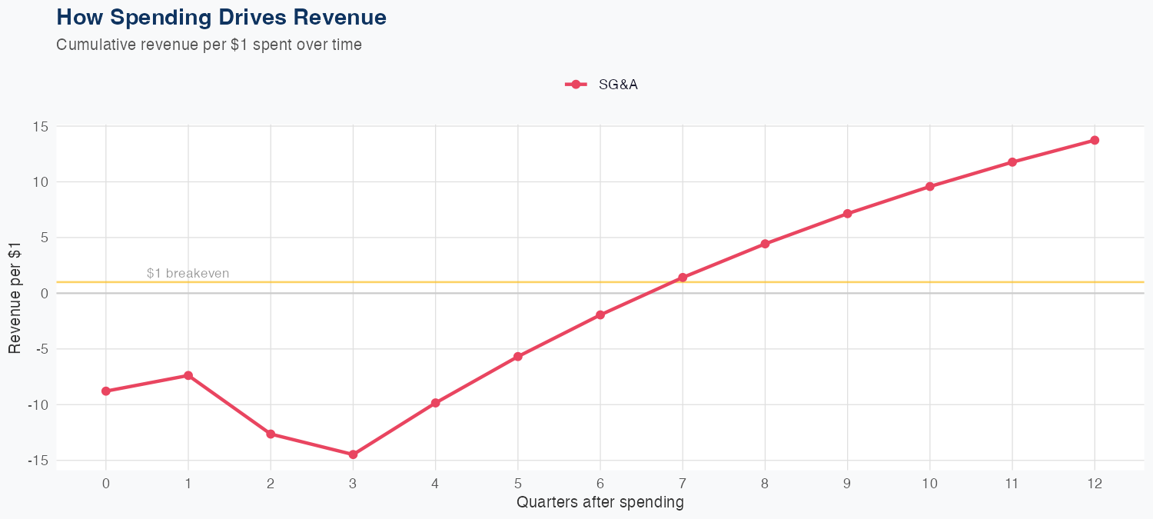Screen dimensions: 1153x519
Task: Click the cumulative revenue subtitle text
Action: 209,45
